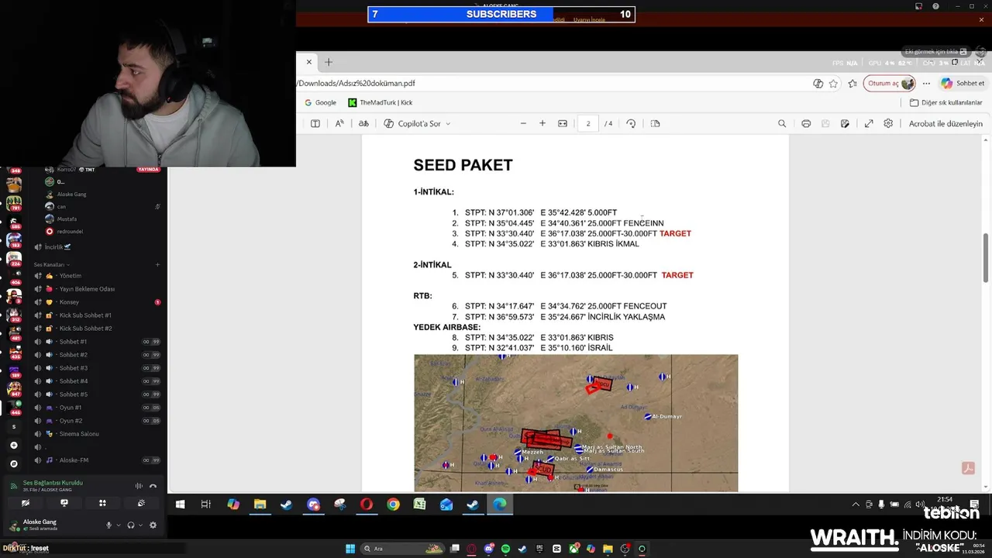Open the browser three-dot menu
This screenshot has height=558, width=992.
(x=926, y=84)
